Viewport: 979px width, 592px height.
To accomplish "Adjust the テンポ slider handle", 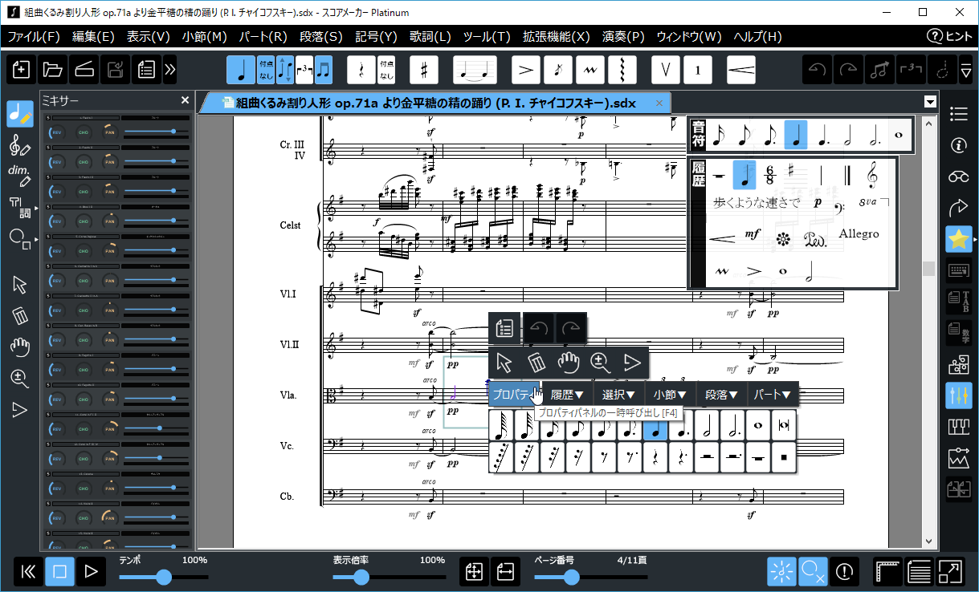I will [164, 577].
